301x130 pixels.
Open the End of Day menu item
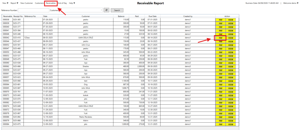[x=62, y=3]
